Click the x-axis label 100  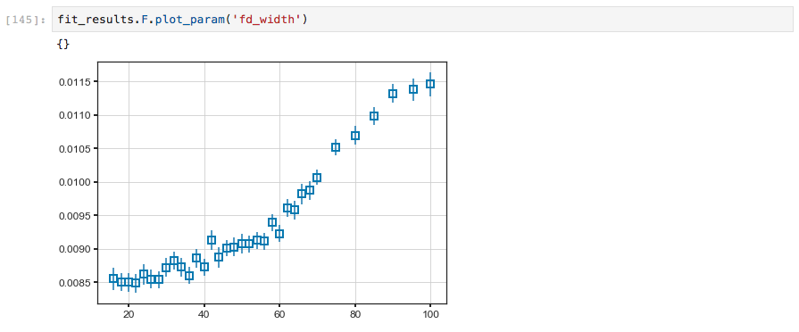430,314
